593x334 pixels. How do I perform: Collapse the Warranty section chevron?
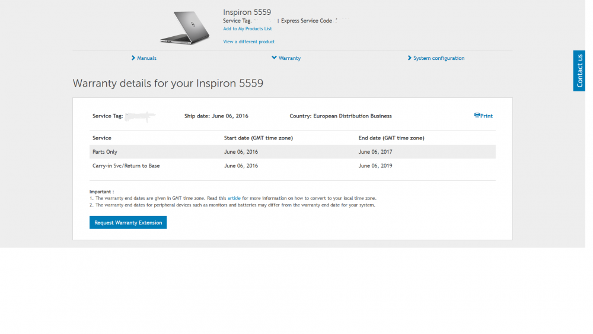[x=274, y=58]
